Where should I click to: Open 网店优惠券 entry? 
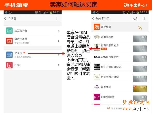point(32,41)
